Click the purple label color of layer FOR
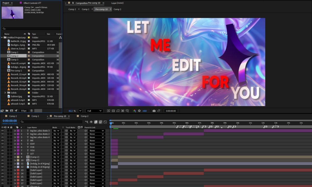This screenshot has height=187, width=312. point(18,147)
